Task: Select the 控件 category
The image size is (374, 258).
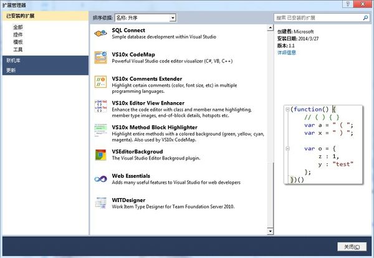Action: [18, 34]
